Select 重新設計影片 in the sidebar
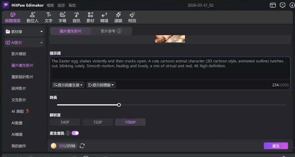 (22, 77)
